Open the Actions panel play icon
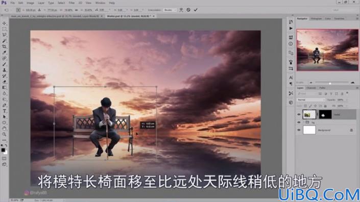The image size is (360, 202). (291, 29)
